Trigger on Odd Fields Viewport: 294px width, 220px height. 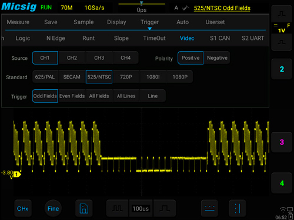pos(45,96)
